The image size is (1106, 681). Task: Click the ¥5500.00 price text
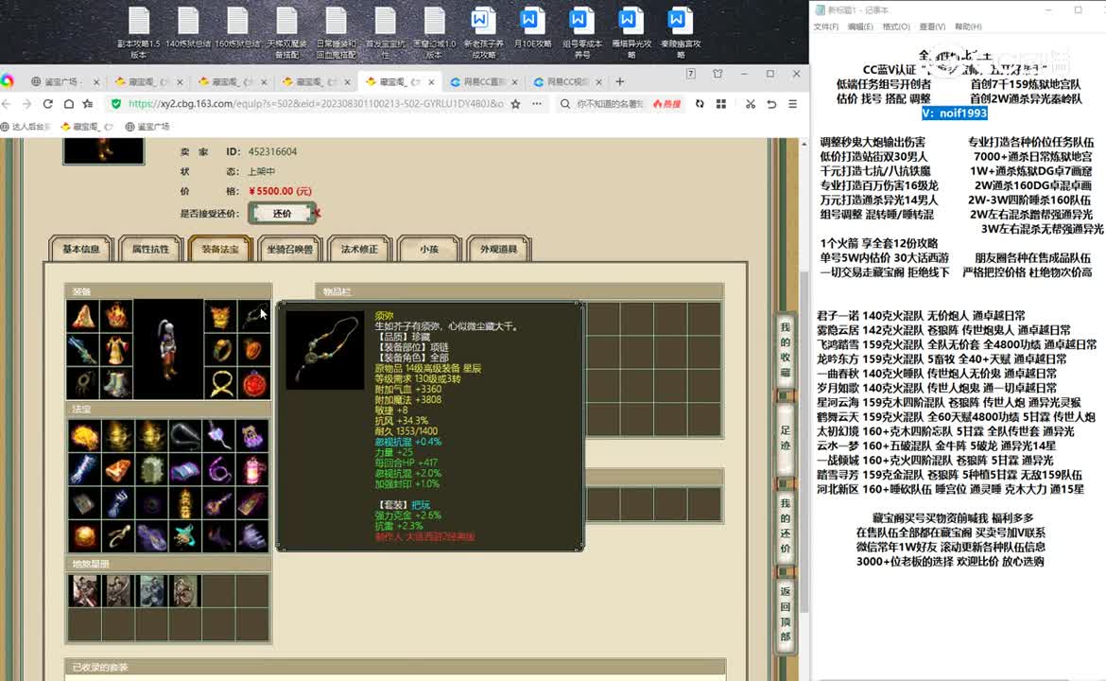(280, 191)
